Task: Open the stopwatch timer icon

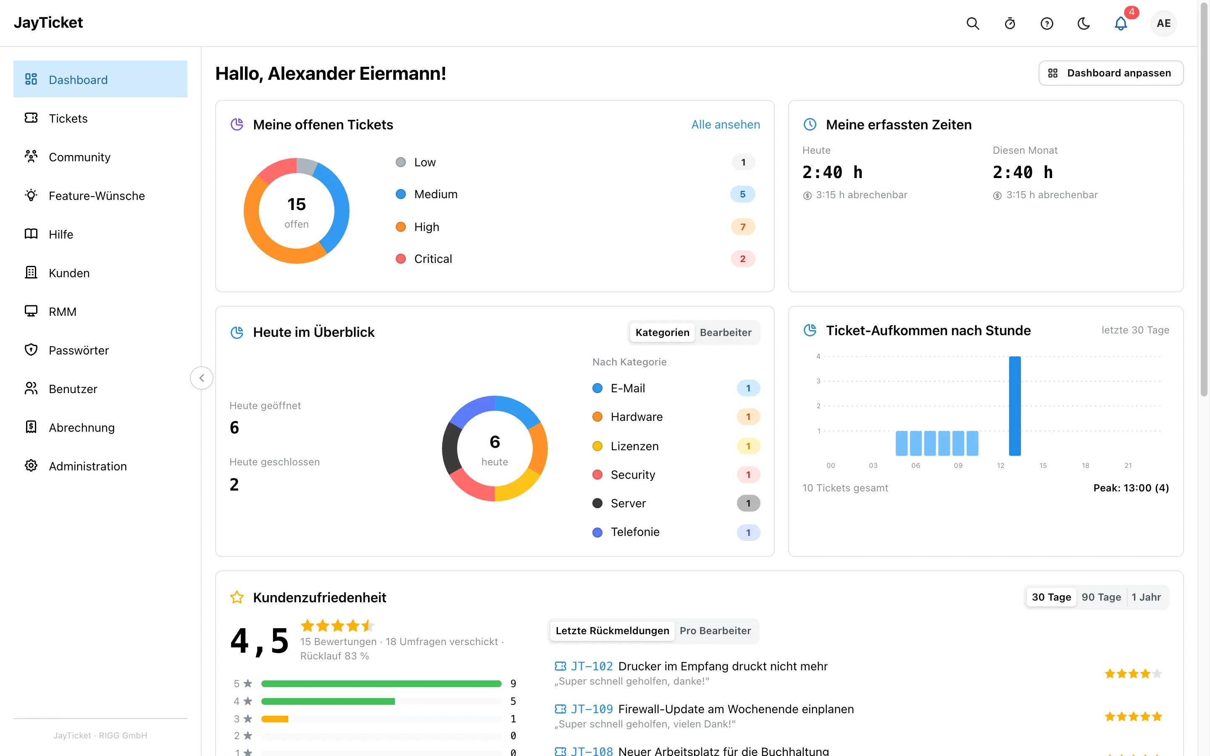Action: tap(1010, 24)
